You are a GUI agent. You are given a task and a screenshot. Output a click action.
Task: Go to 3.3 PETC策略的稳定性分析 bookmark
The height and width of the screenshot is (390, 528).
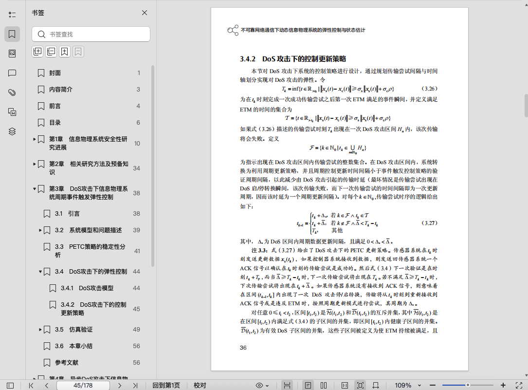[89, 251]
